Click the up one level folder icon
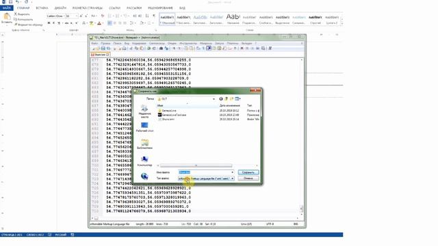 [x=227, y=98]
